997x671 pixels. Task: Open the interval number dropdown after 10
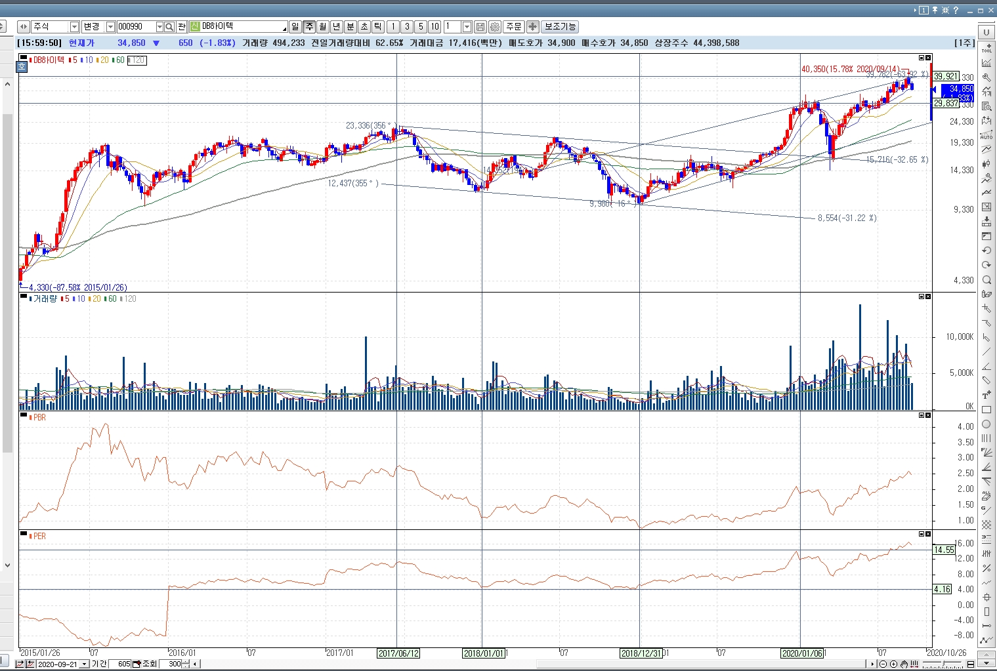tap(467, 27)
